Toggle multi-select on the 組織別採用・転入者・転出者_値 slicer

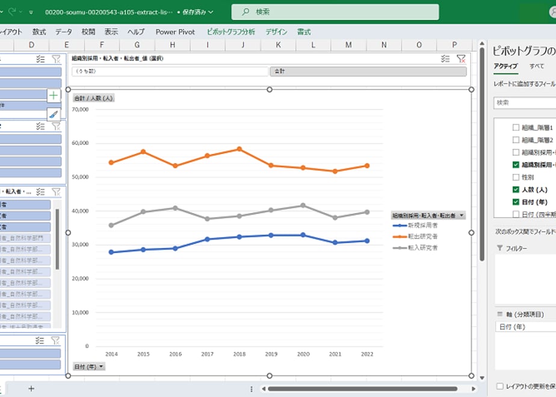(x=445, y=59)
